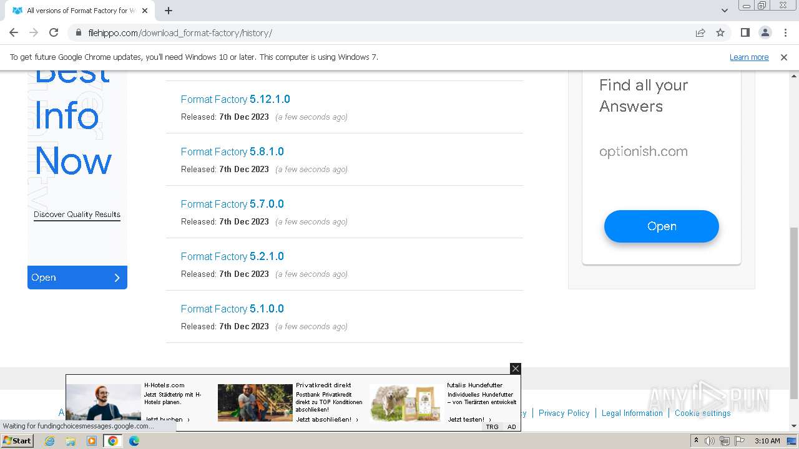Click the Open button in left banner ad
The height and width of the screenshot is (449, 799).
pyautogui.click(x=77, y=278)
